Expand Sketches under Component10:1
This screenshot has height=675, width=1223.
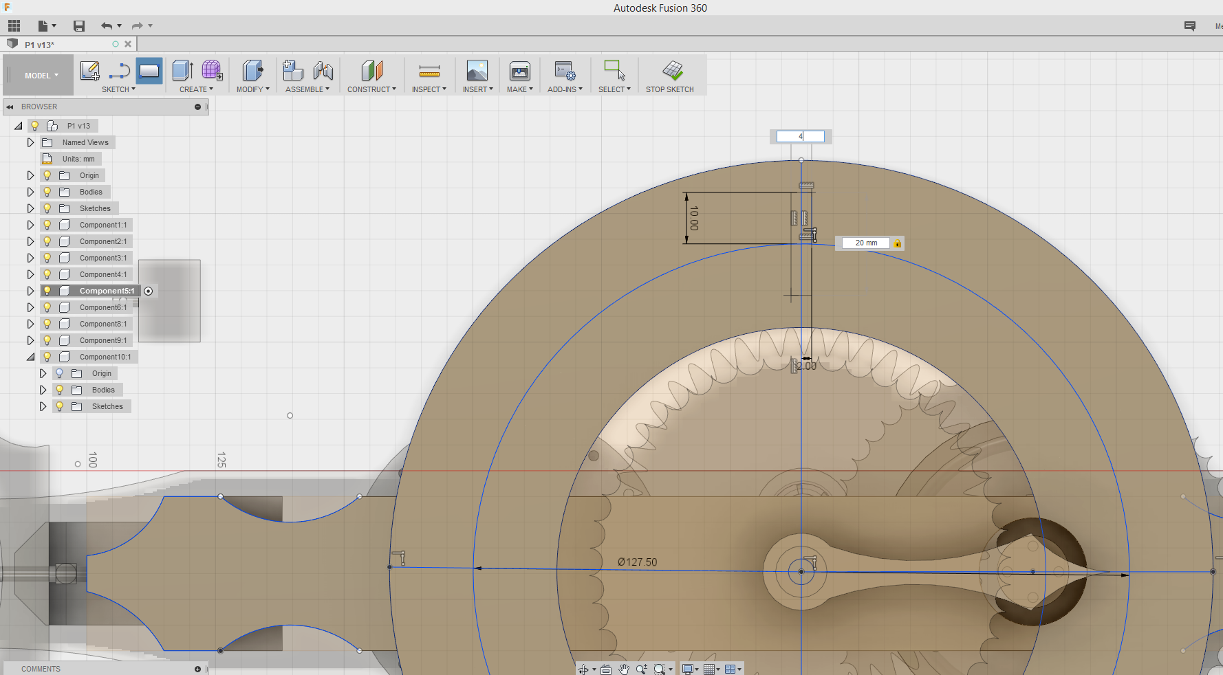[x=43, y=406]
